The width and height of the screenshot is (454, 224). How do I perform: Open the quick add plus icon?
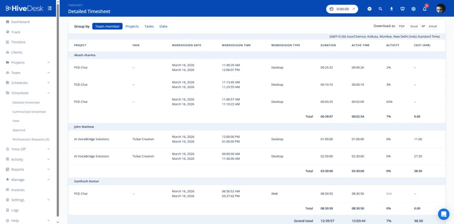pos(370,8)
